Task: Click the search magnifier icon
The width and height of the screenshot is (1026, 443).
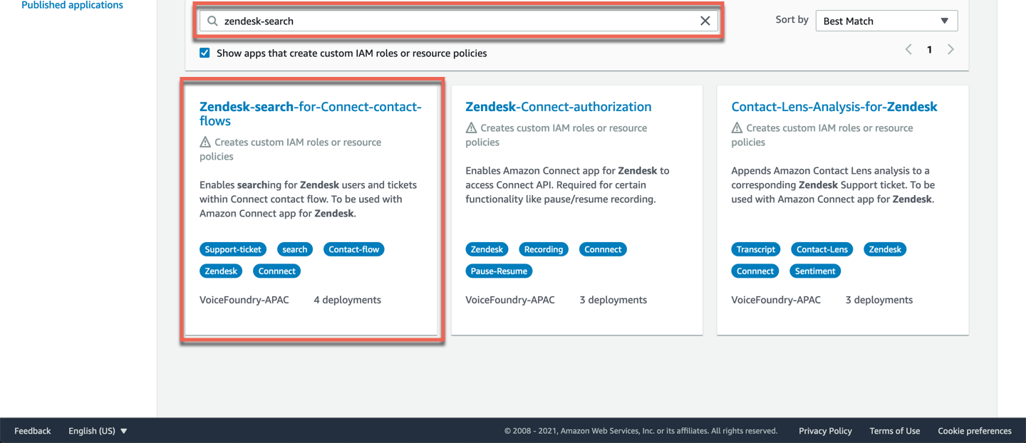Action: tap(212, 21)
